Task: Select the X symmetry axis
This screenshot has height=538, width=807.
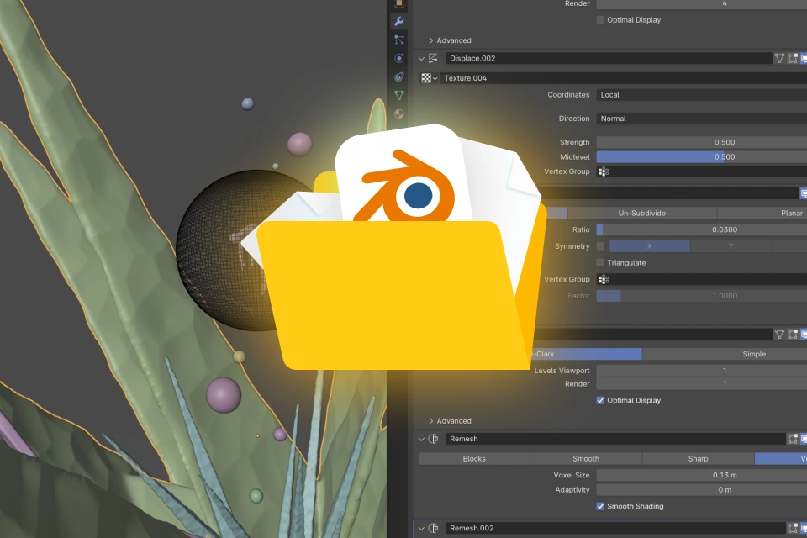Action: [x=650, y=246]
